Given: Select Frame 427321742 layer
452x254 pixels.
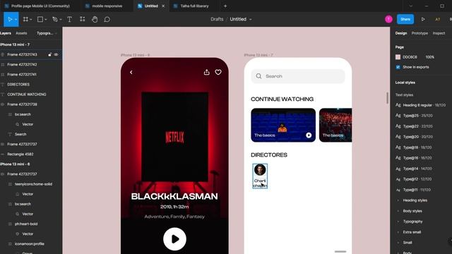Looking at the screenshot, I should [22, 64].
